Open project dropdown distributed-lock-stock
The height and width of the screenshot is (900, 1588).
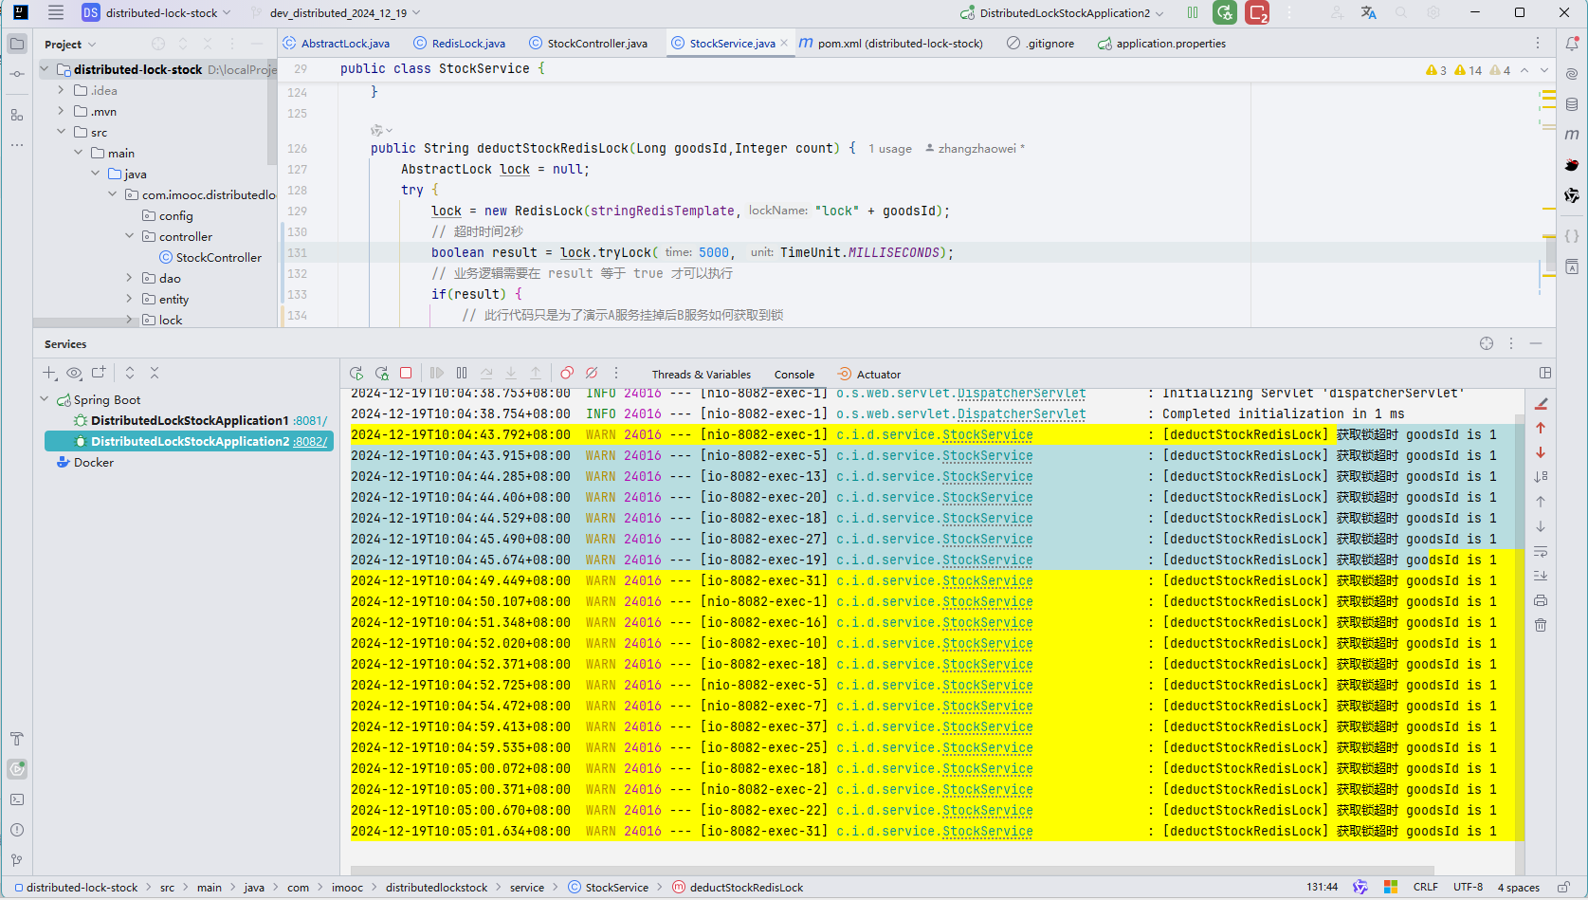[x=155, y=13]
